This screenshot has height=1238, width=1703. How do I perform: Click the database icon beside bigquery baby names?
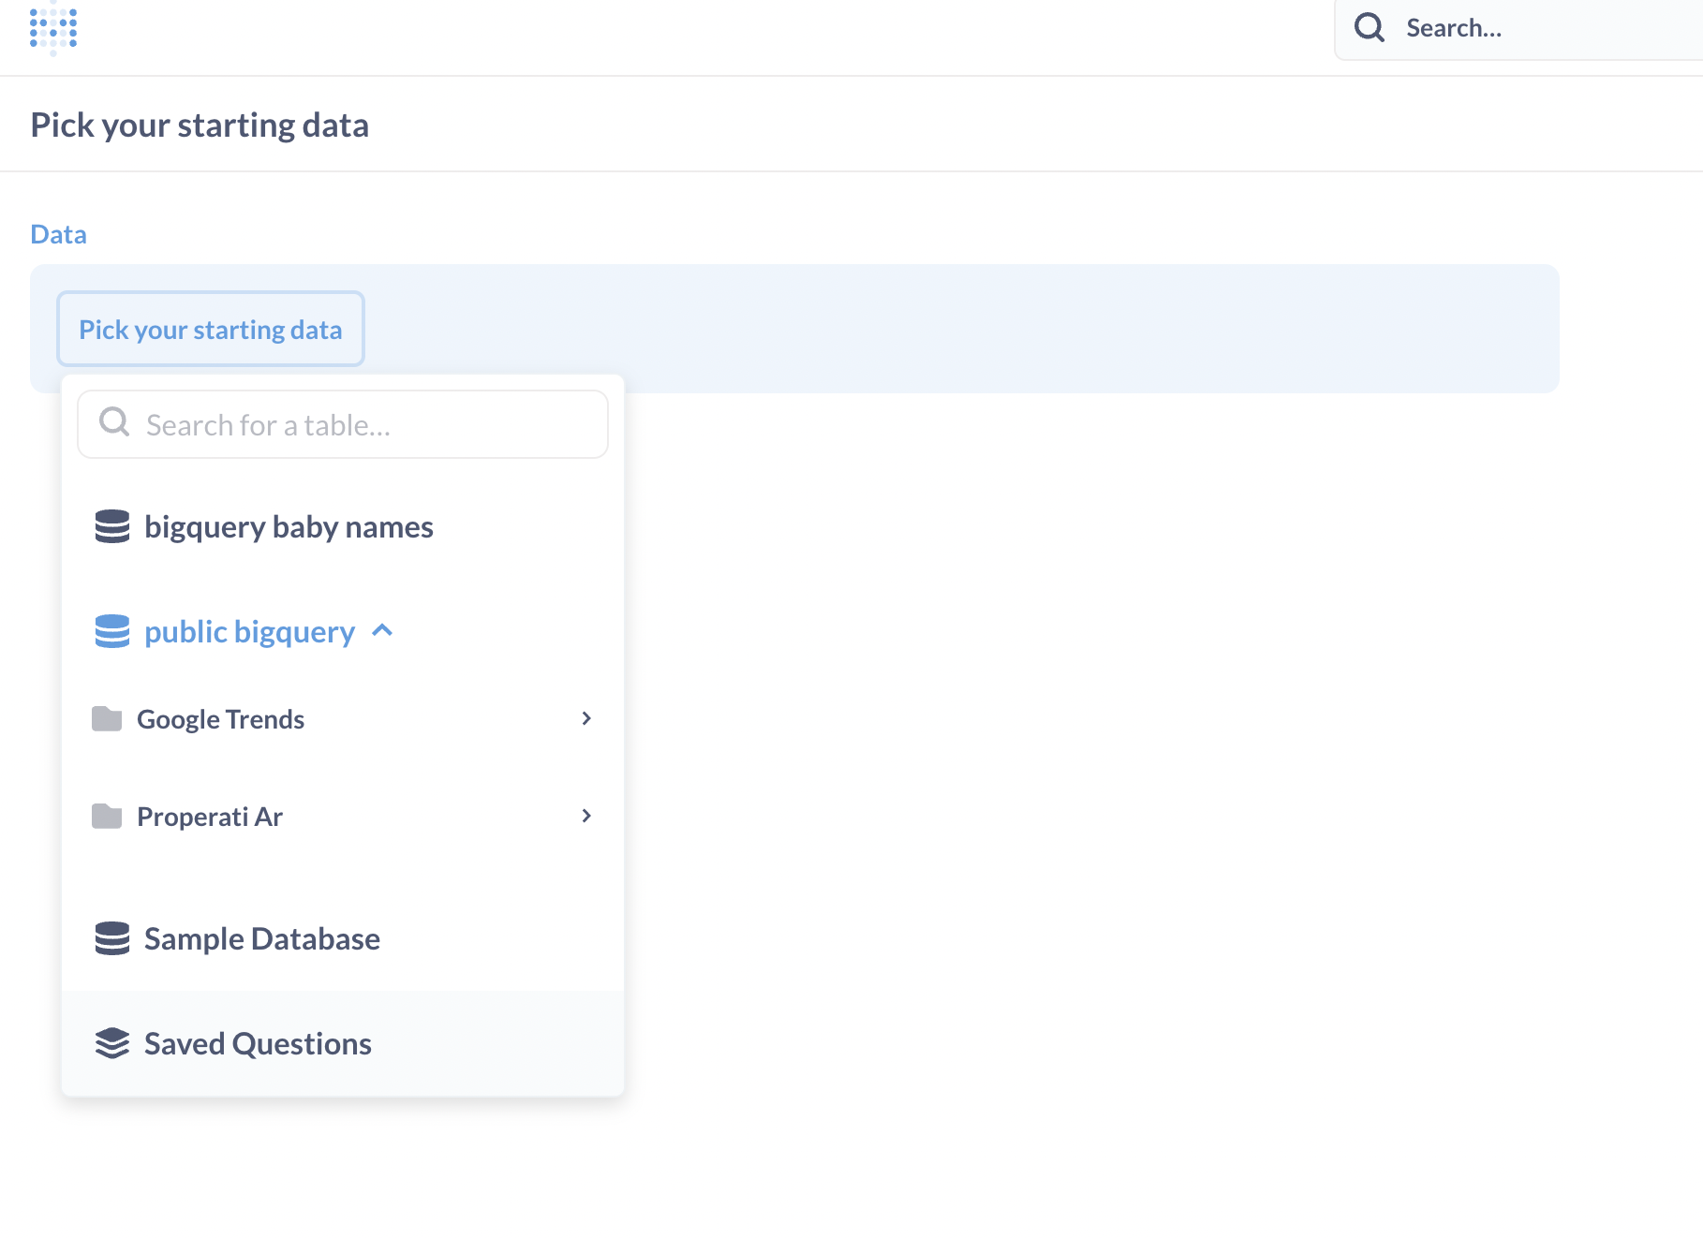[x=111, y=526]
